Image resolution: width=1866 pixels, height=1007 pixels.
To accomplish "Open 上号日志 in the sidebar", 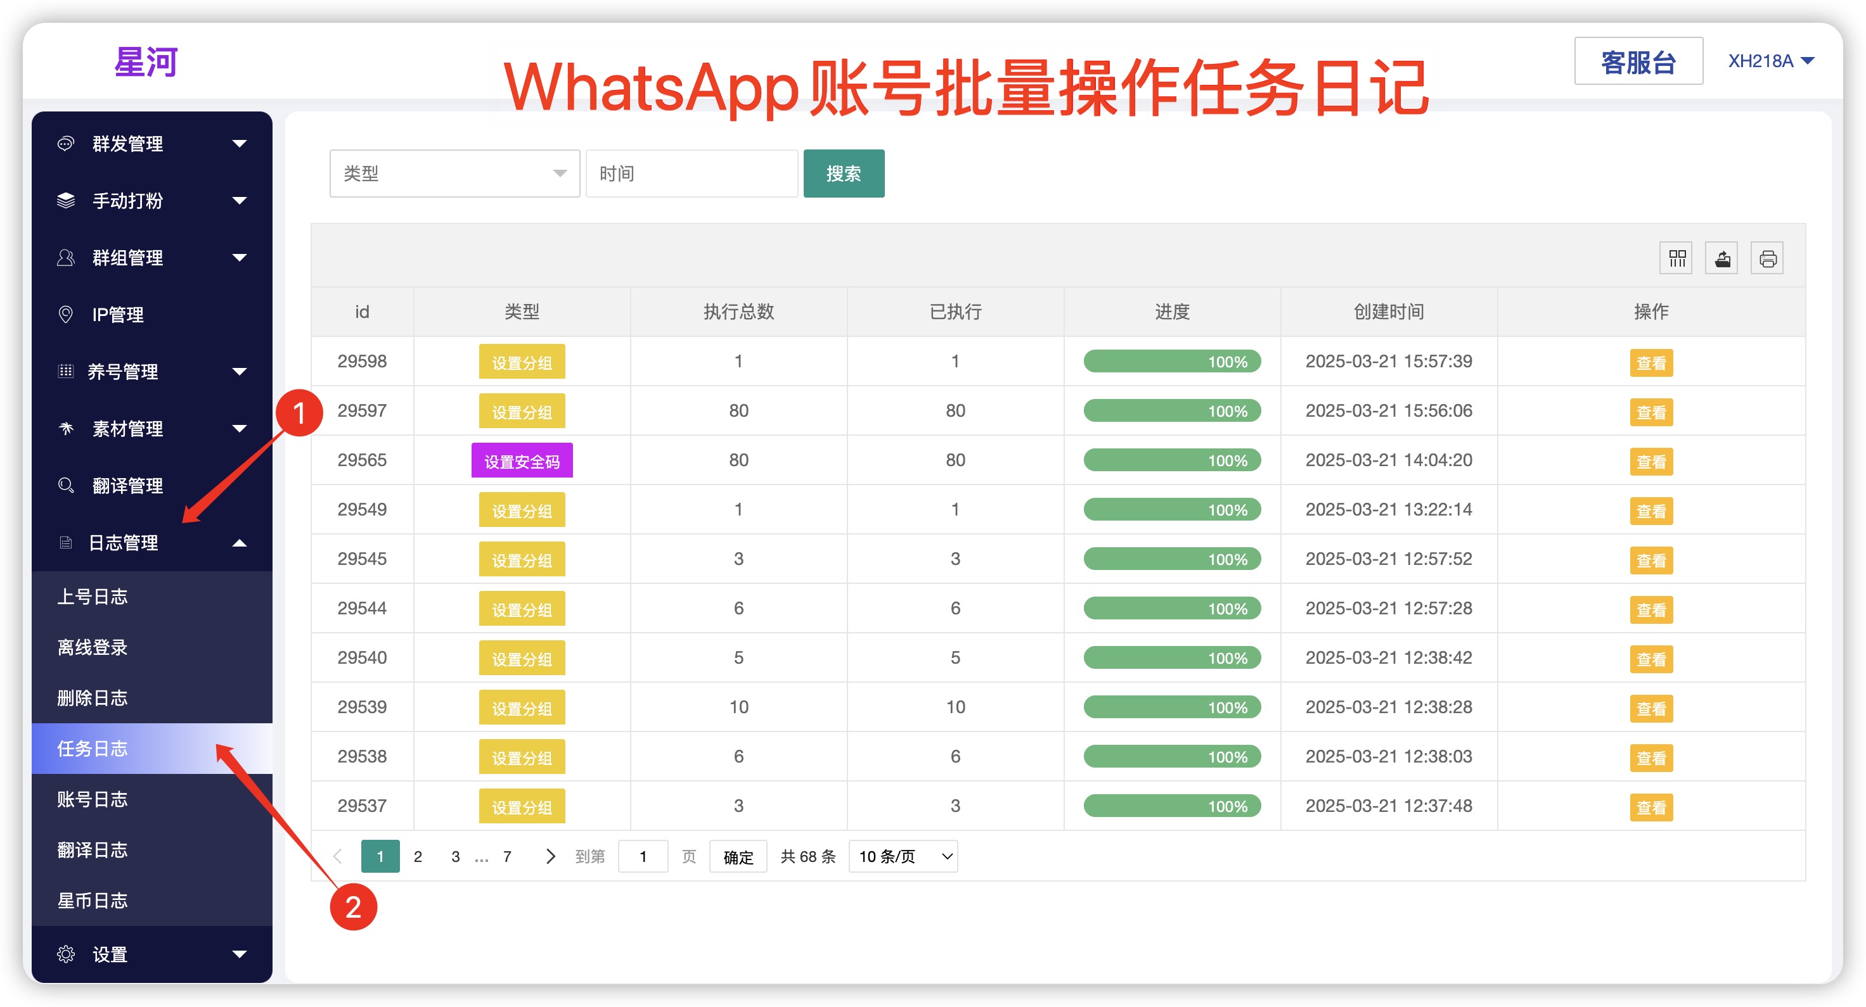I will coord(93,597).
